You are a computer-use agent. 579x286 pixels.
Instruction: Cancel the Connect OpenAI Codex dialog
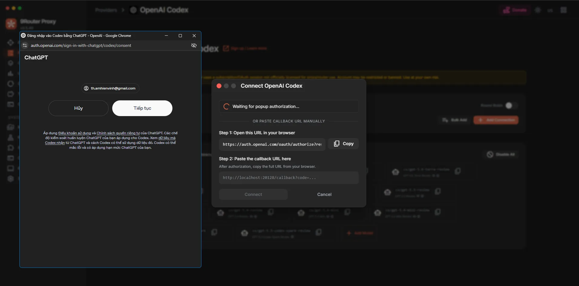324,194
